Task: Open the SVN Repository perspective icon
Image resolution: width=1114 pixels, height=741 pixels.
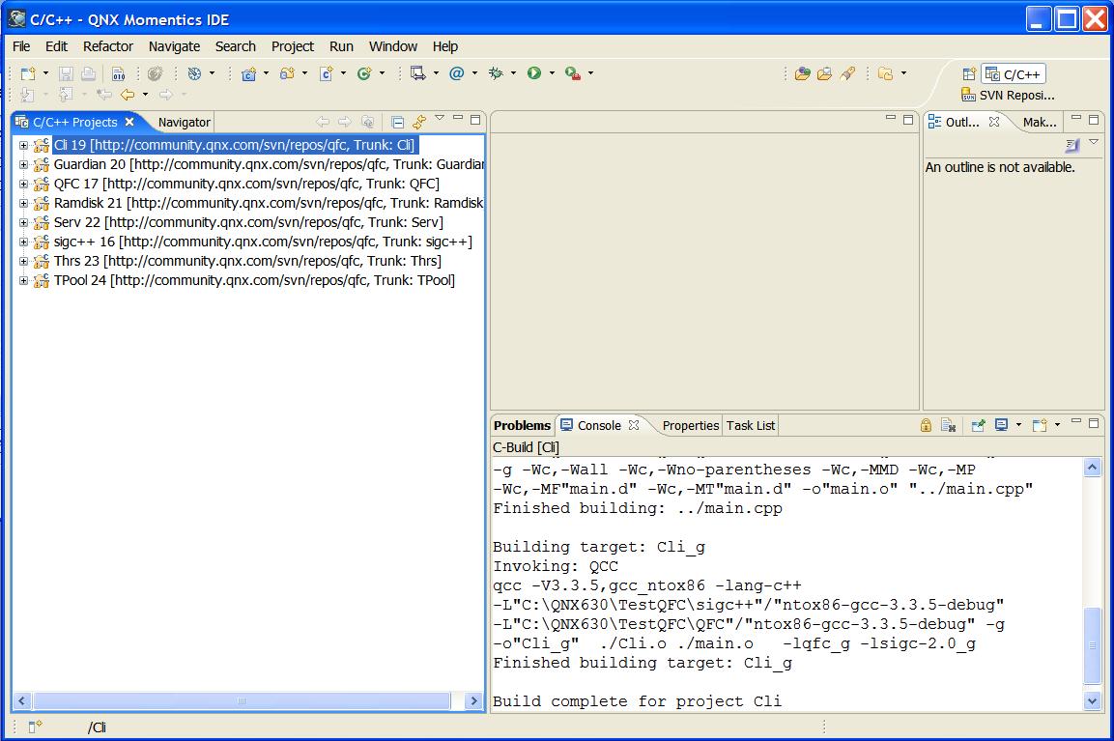Action: [x=968, y=95]
